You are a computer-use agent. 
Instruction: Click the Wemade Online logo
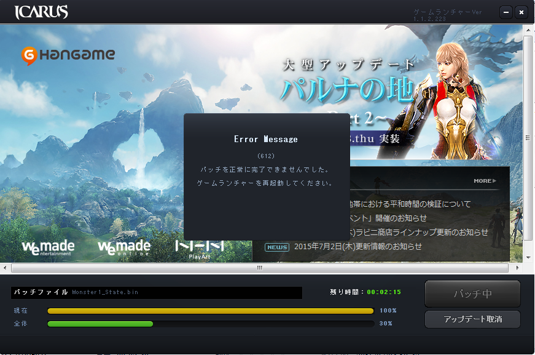point(124,248)
